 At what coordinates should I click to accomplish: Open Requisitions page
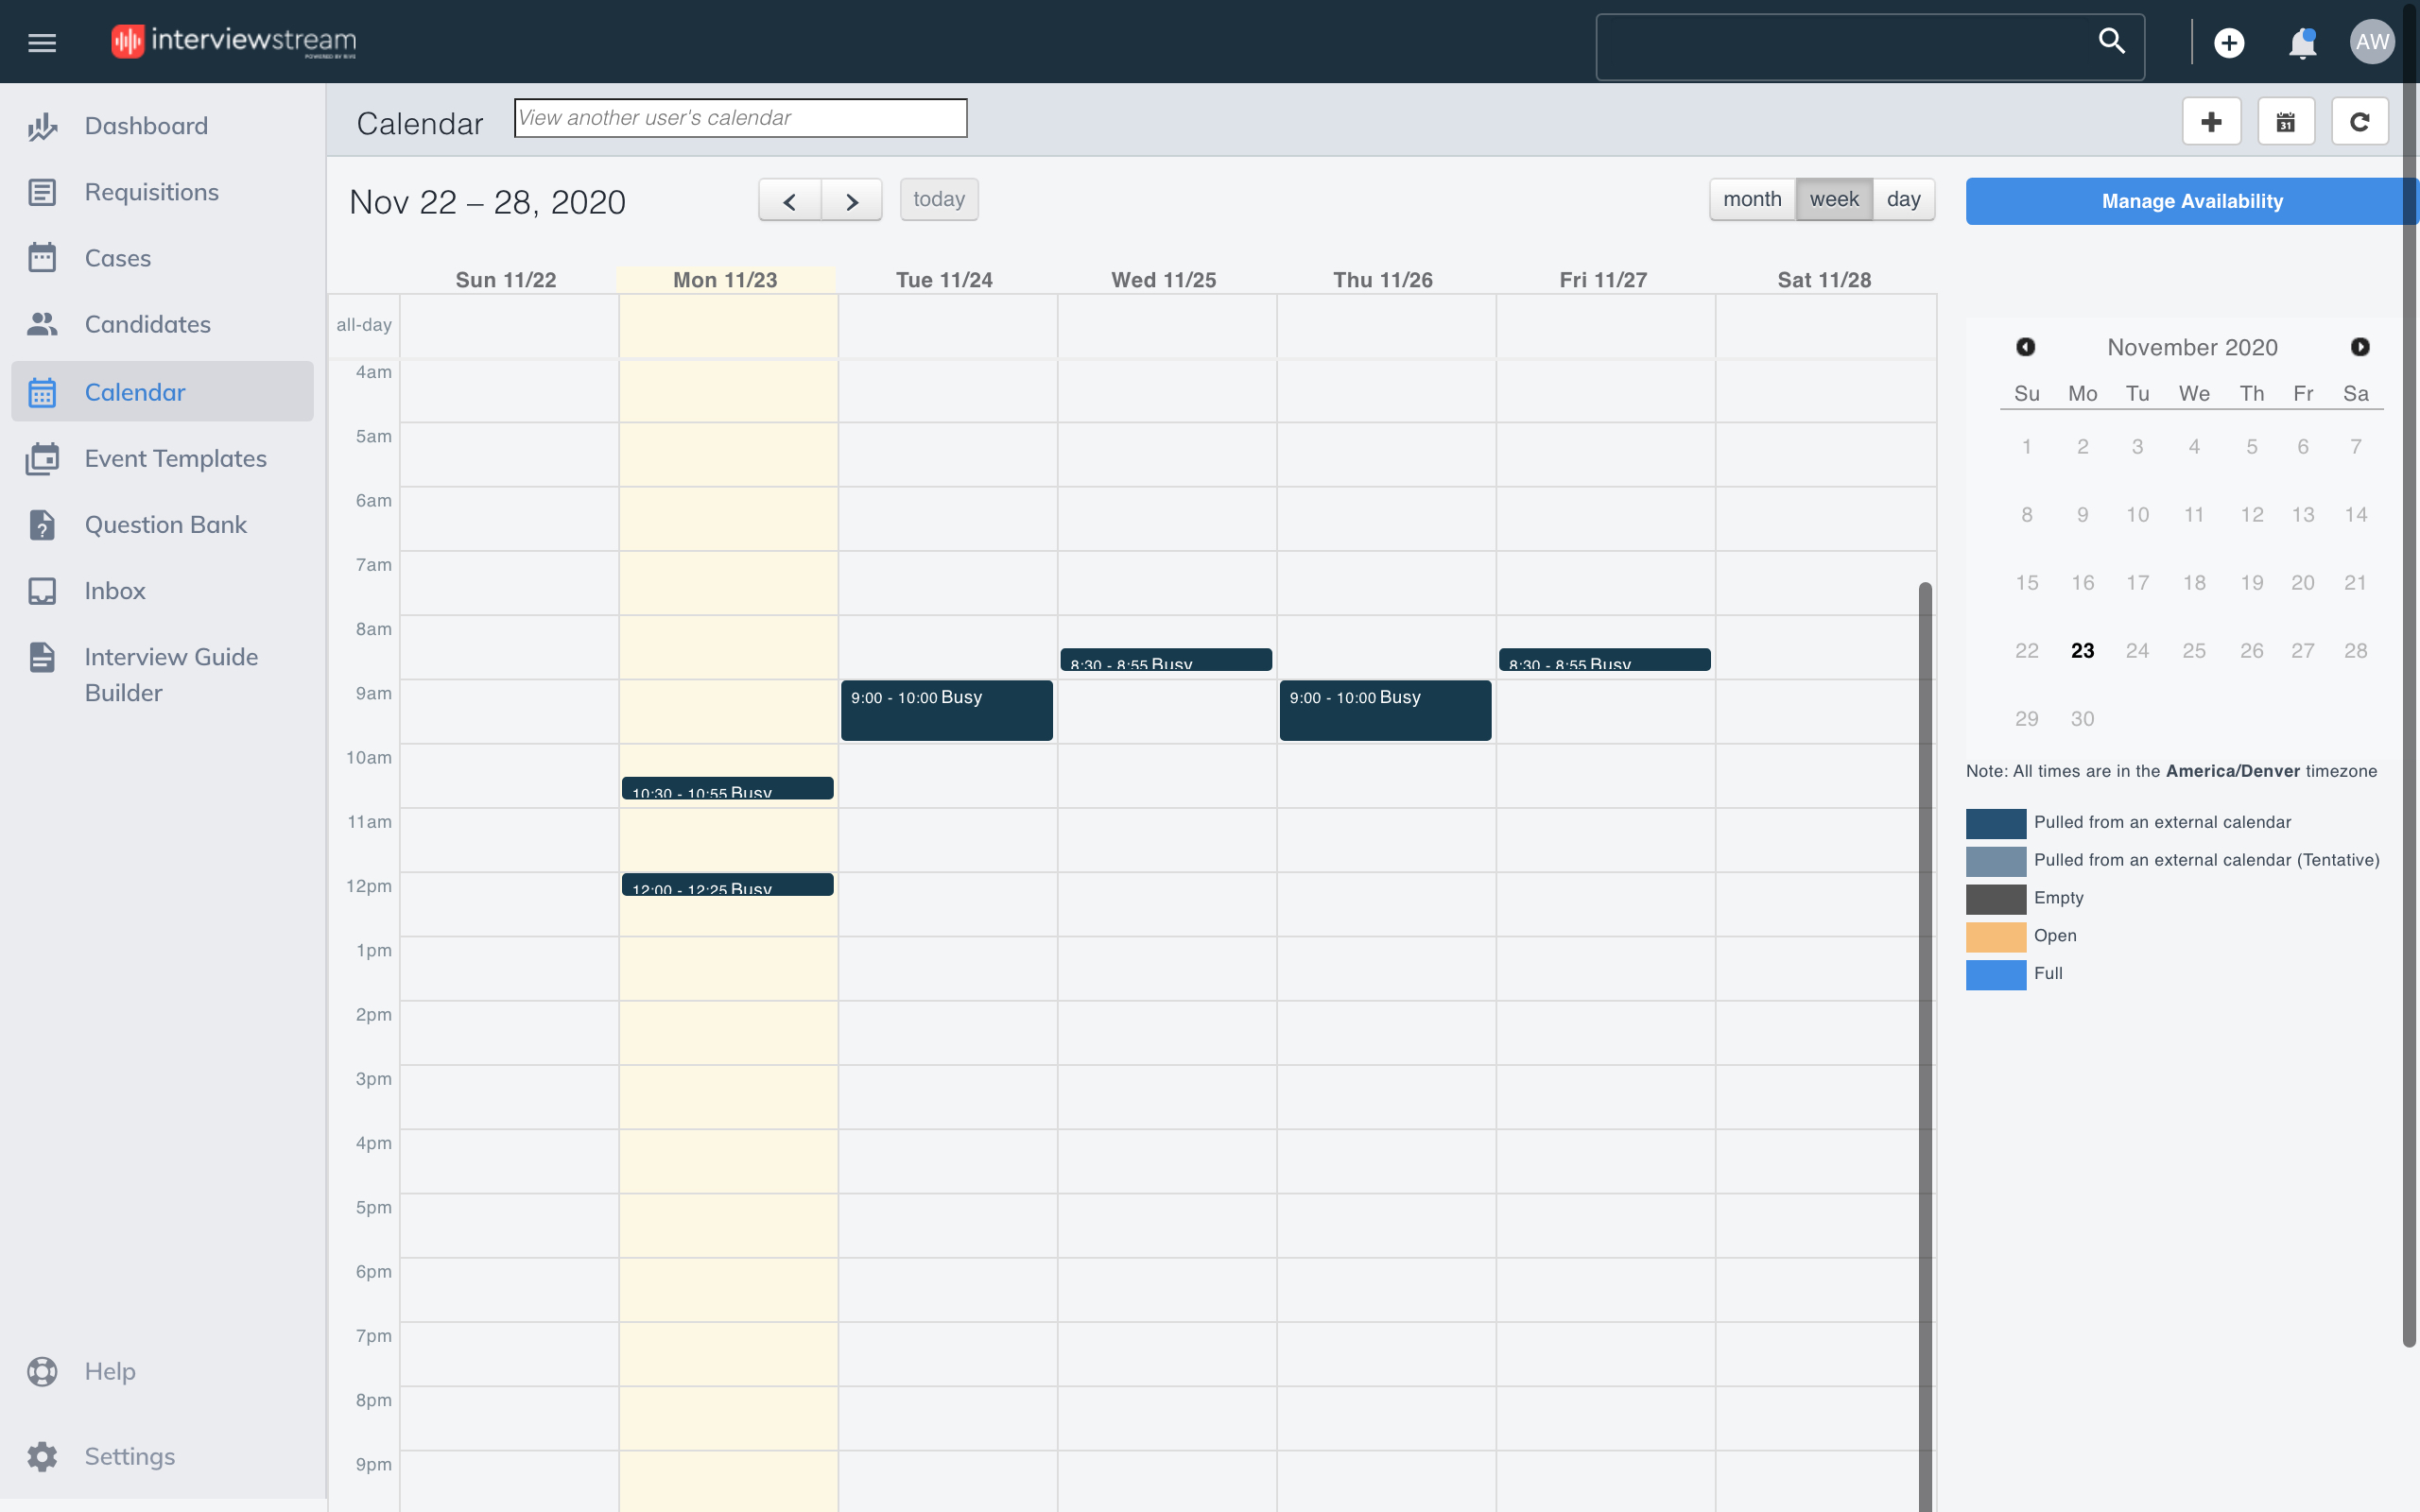click(152, 192)
